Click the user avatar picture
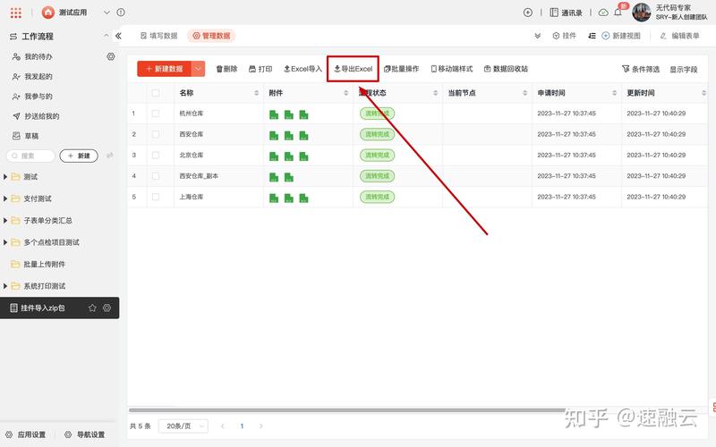This screenshot has height=447, width=716. 641,13
